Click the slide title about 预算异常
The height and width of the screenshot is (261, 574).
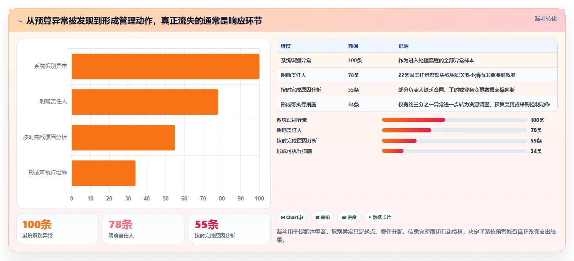144,21
